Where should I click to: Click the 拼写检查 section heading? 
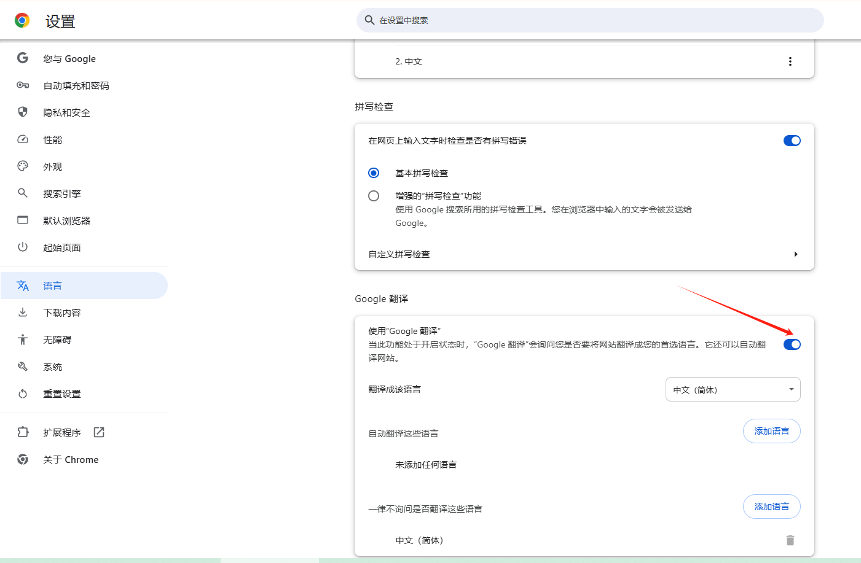coord(374,106)
